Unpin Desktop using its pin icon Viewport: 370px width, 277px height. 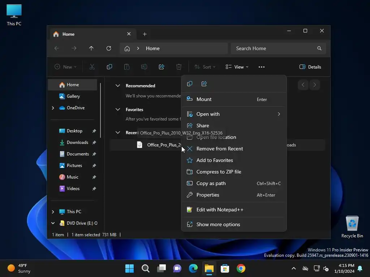point(94,131)
